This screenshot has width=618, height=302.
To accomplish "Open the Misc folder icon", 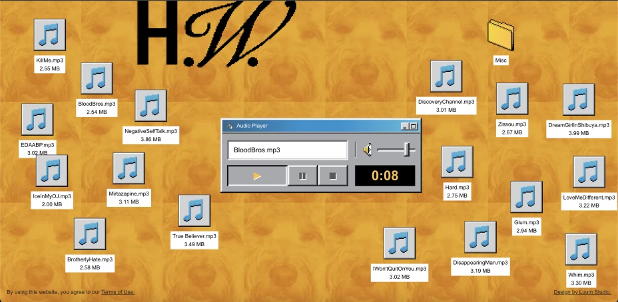I will (x=501, y=35).
